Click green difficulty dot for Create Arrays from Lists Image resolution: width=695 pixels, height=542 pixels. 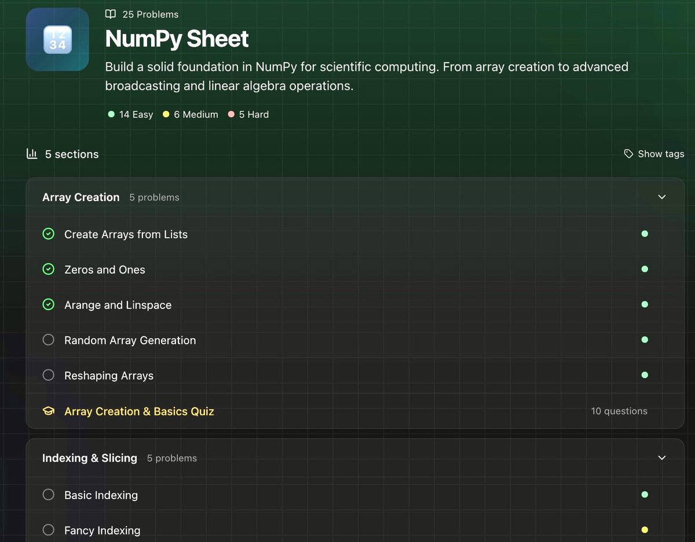click(645, 234)
